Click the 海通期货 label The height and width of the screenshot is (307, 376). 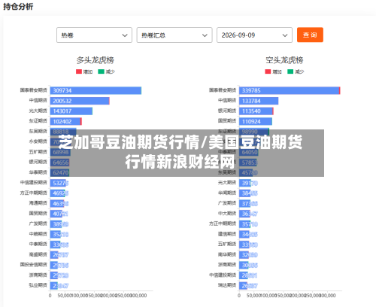38,203
